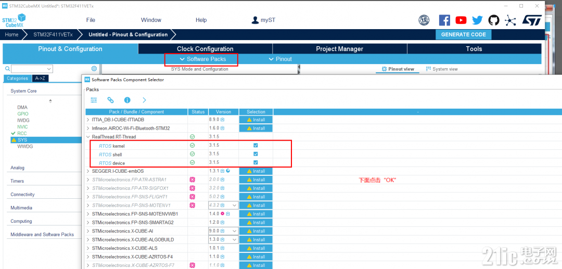Open the X-CUBE-AI version 9.0.0 dropdown
This screenshot has width=562, height=269.
pos(234,231)
